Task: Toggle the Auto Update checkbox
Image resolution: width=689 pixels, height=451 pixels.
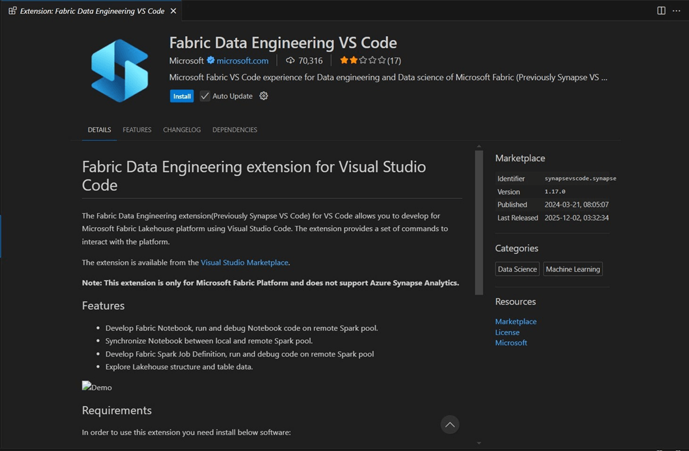Action: tap(205, 96)
